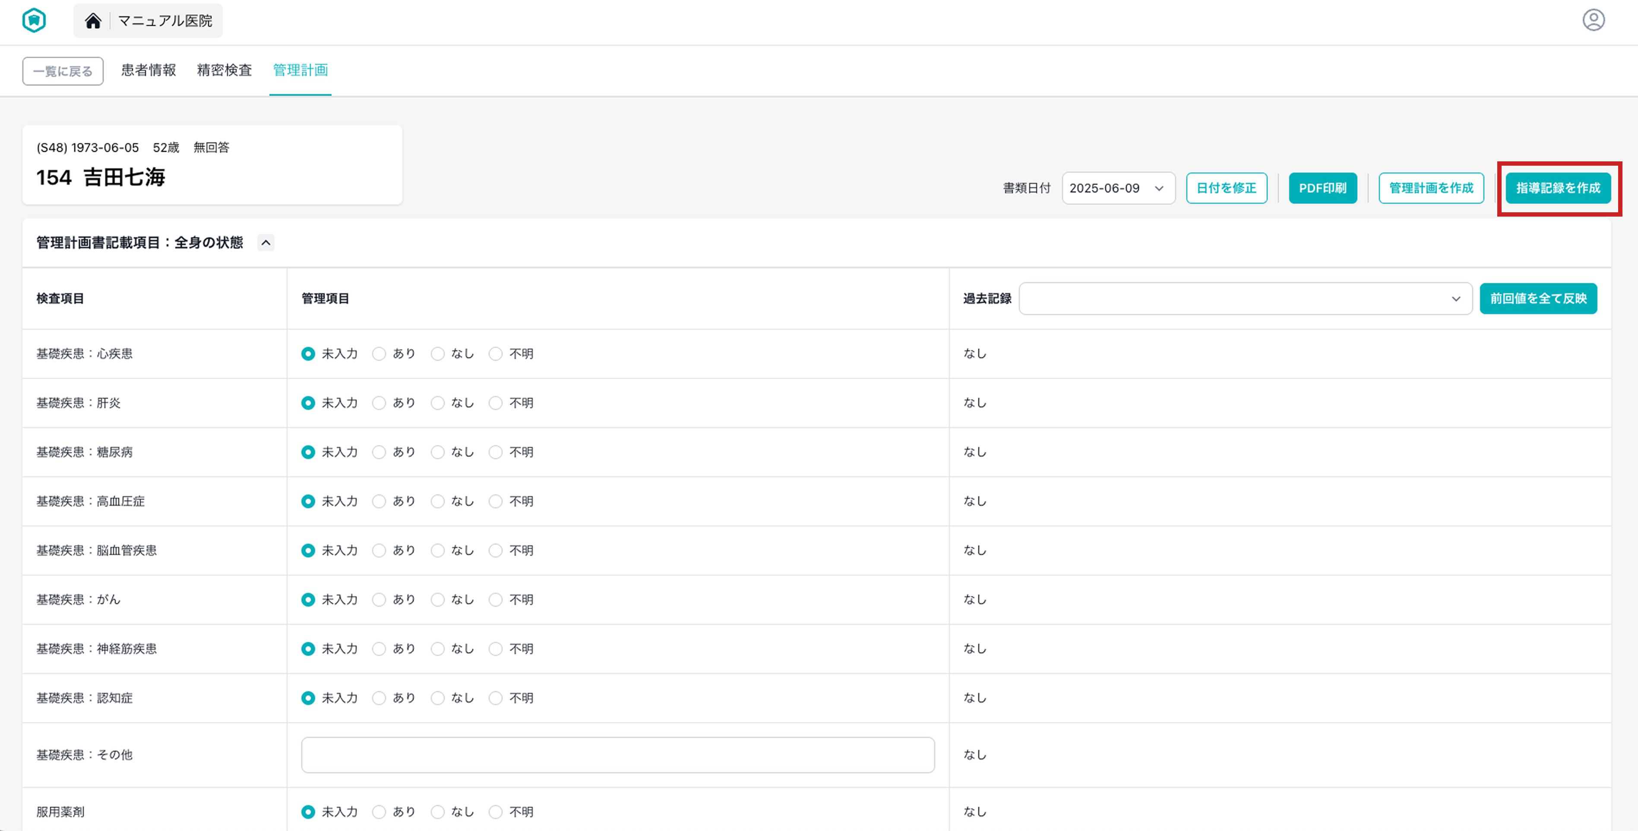Collapse the 全身の状態 section chevron
This screenshot has height=831, width=1638.
click(266, 242)
